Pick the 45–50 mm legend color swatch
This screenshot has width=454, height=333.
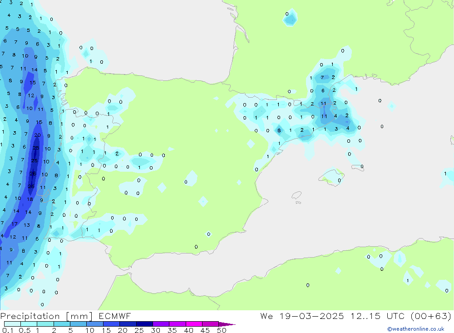click(210, 324)
